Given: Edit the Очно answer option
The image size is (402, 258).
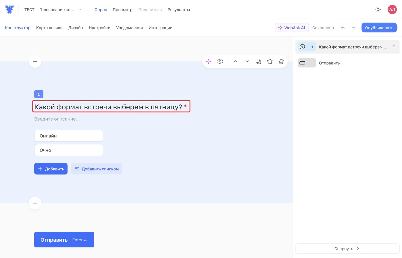Looking at the screenshot, I should coord(69,150).
